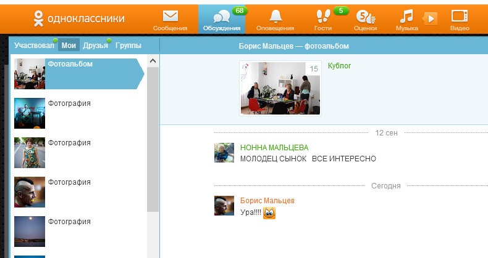Screen dimensions: 488x258
Task: Open Обсуждения speech bubbles icon
Action: click(x=222, y=16)
